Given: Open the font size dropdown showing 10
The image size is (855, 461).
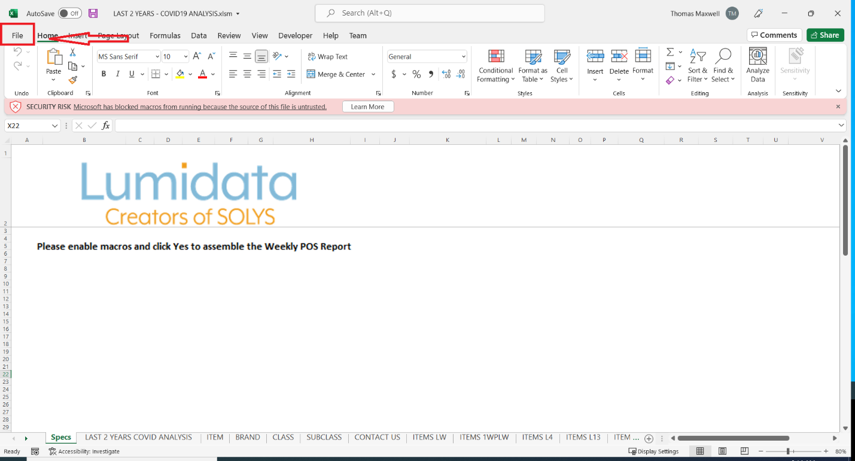Looking at the screenshot, I should [x=186, y=57].
